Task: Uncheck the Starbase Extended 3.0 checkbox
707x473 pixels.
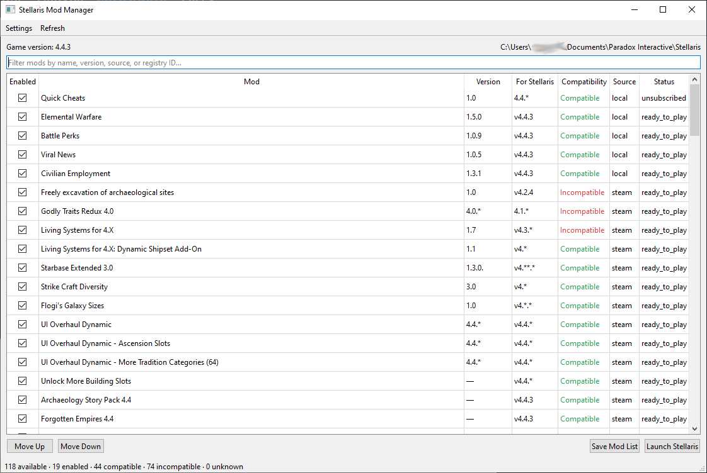Action: [22, 268]
